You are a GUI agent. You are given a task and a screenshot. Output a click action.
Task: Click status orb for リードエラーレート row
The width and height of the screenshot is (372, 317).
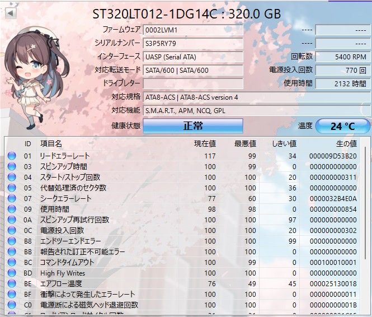(12, 156)
